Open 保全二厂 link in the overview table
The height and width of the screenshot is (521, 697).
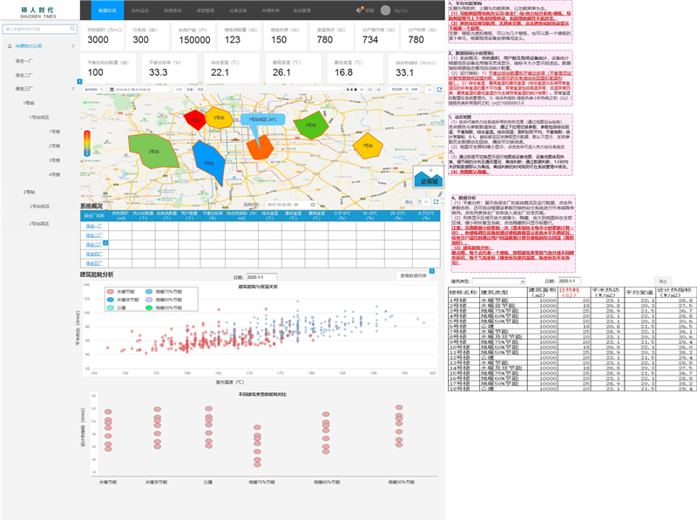(x=94, y=235)
